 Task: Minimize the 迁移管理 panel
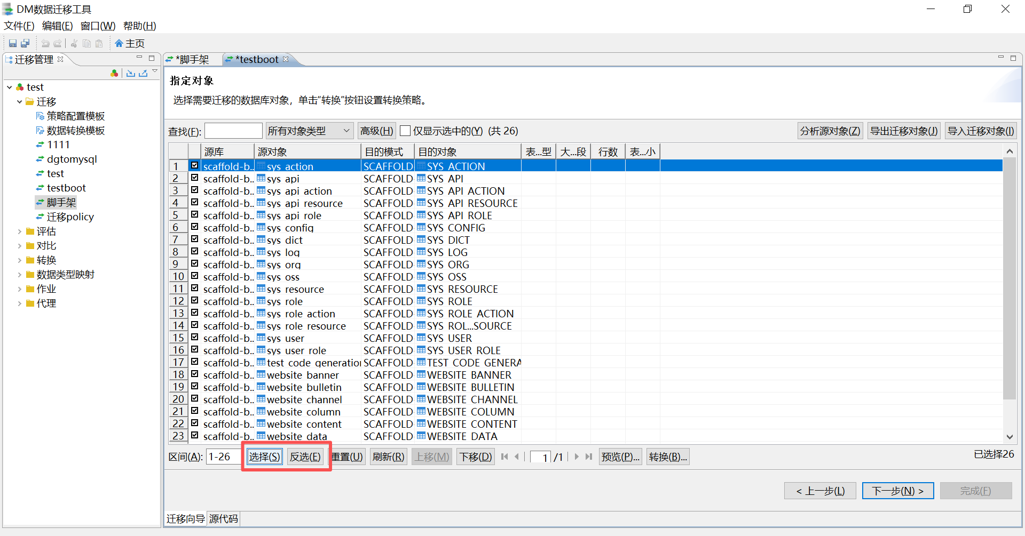point(139,58)
